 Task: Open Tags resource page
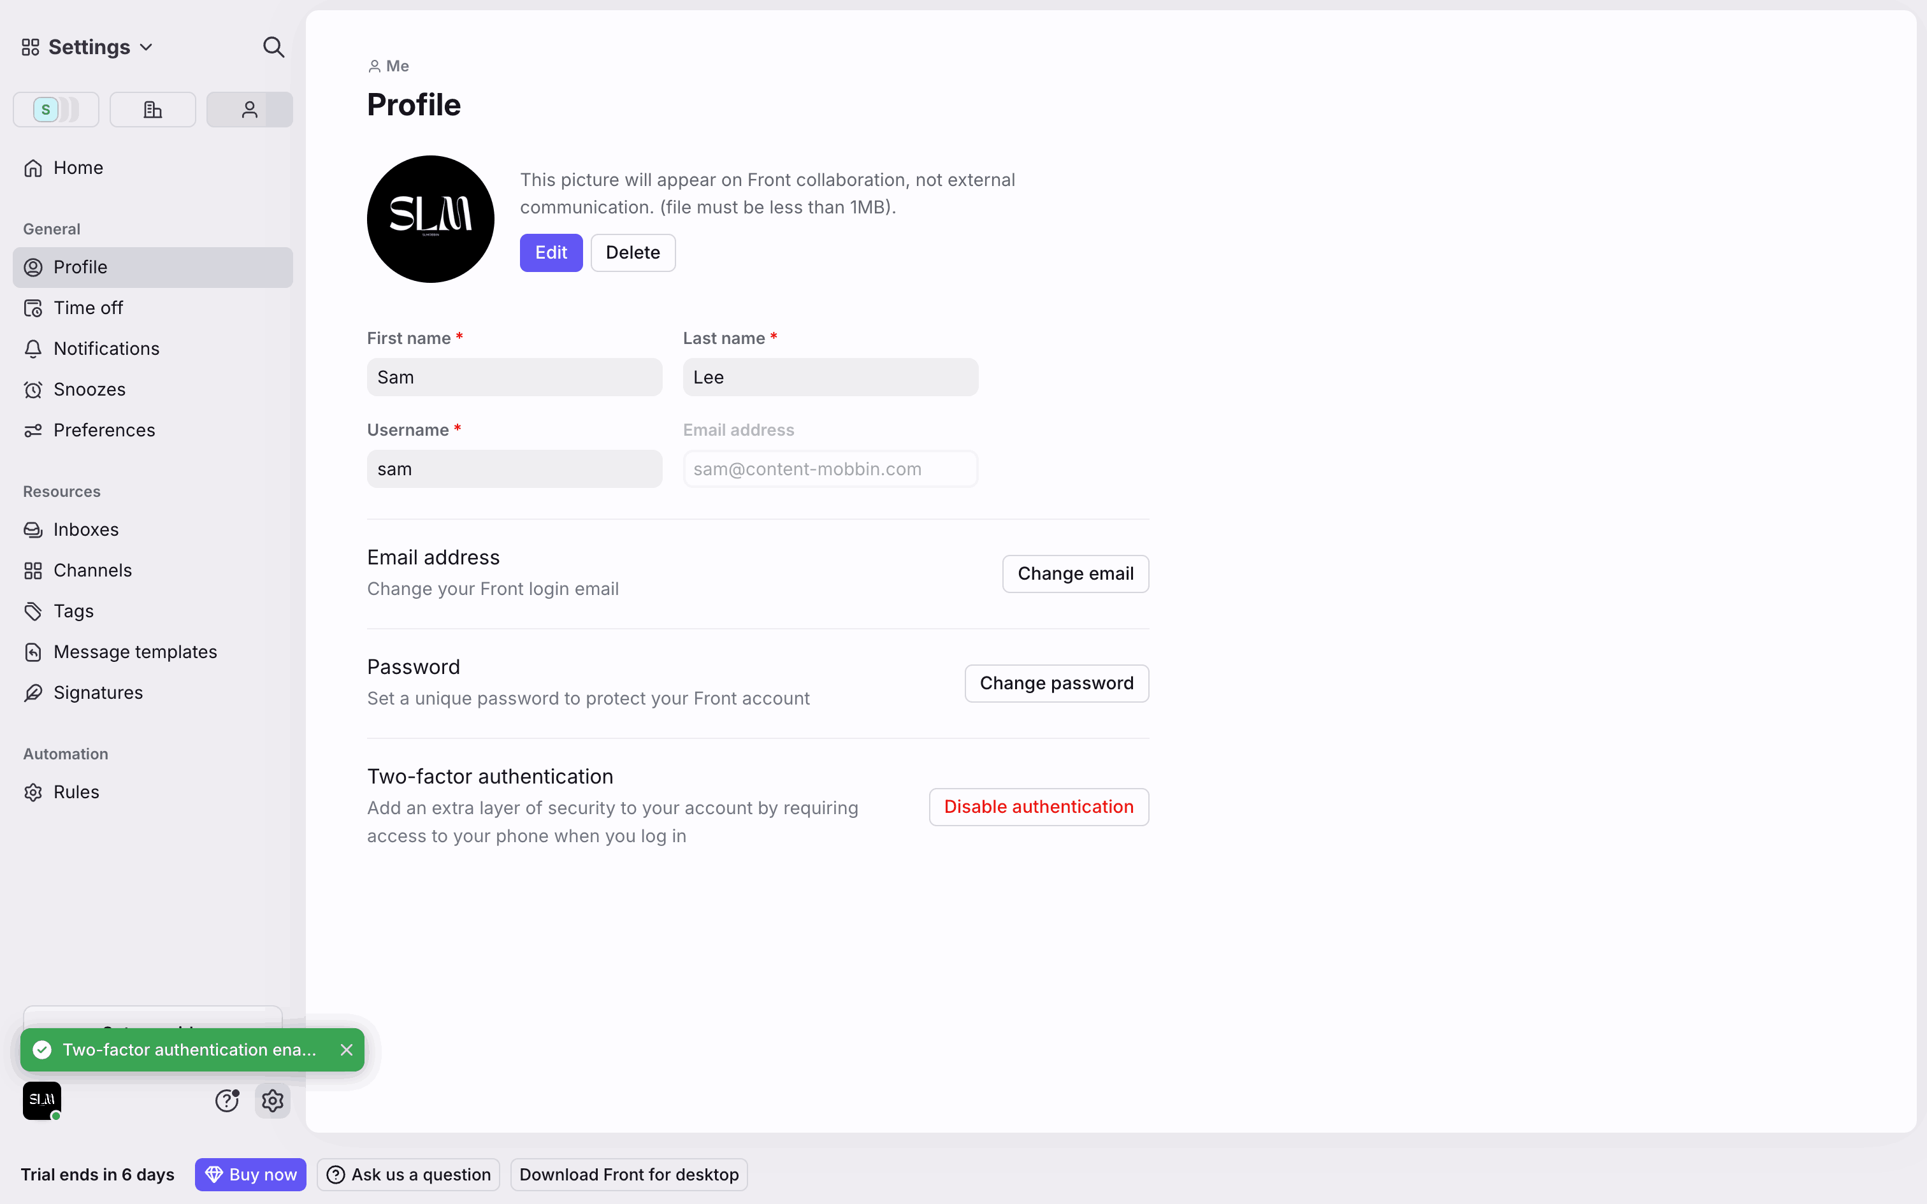pyautogui.click(x=73, y=611)
